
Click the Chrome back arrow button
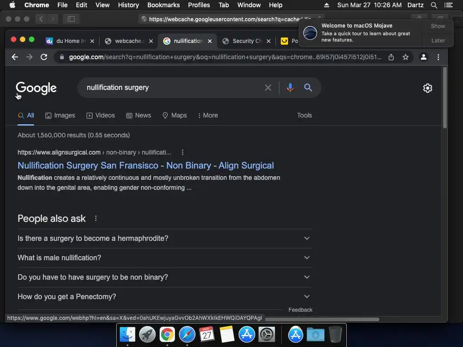coord(15,57)
